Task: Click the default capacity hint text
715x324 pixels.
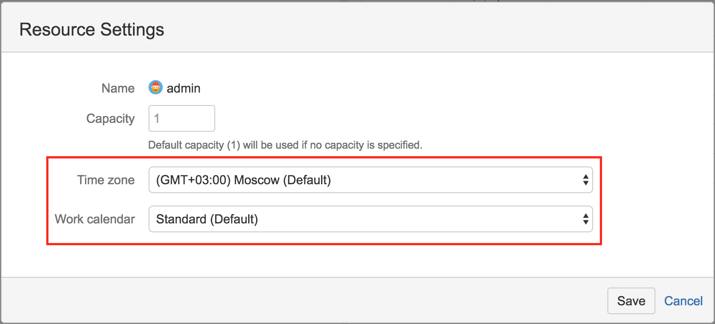Action: 285,145
